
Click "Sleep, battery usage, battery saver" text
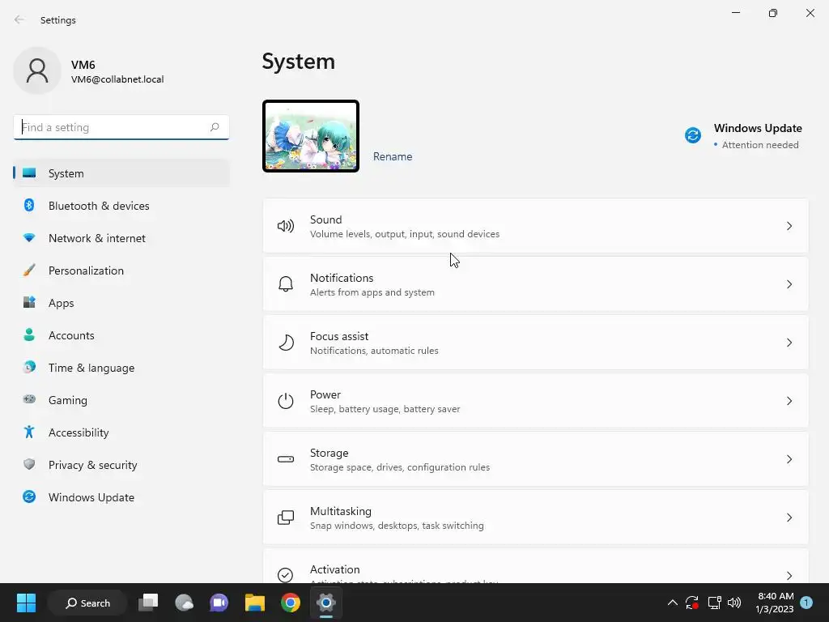pyautogui.click(x=385, y=409)
